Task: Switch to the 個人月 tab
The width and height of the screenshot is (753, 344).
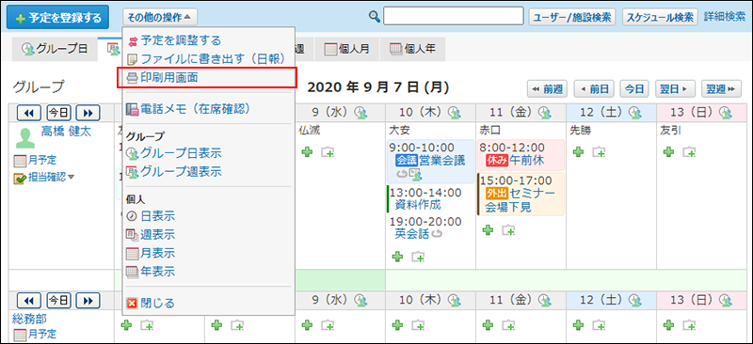Action: coord(346,49)
